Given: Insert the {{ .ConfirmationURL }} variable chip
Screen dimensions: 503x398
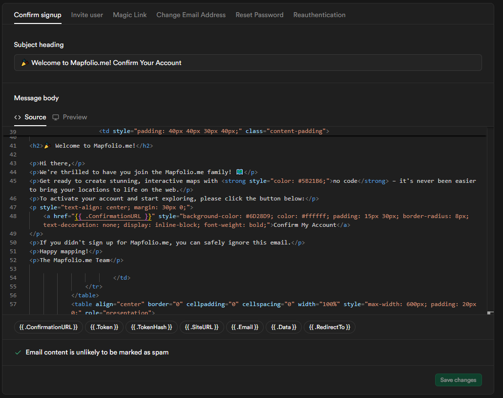Looking at the screenshot, I should [x=48, y=327].
